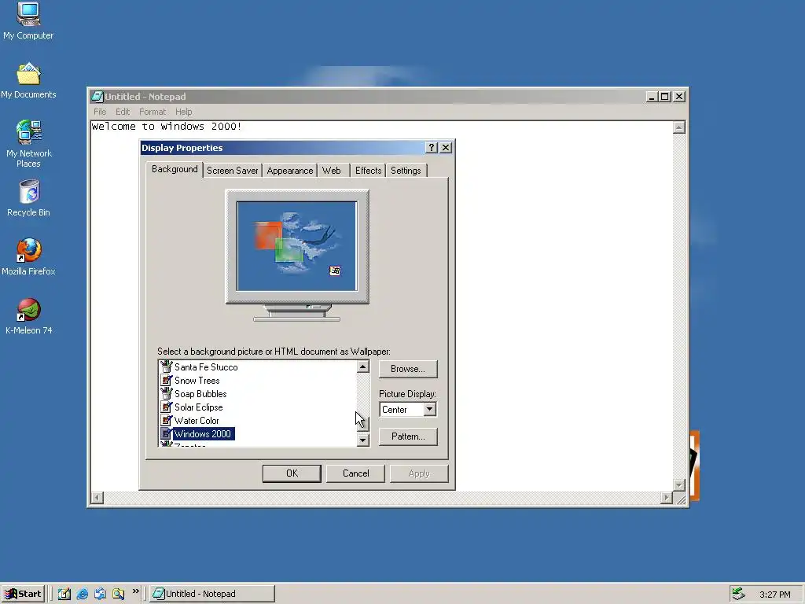Image resolution: width=805 pixels, height=604 pixels.
Task: Open the Notepad Format menu
Action: pos(153,112)
